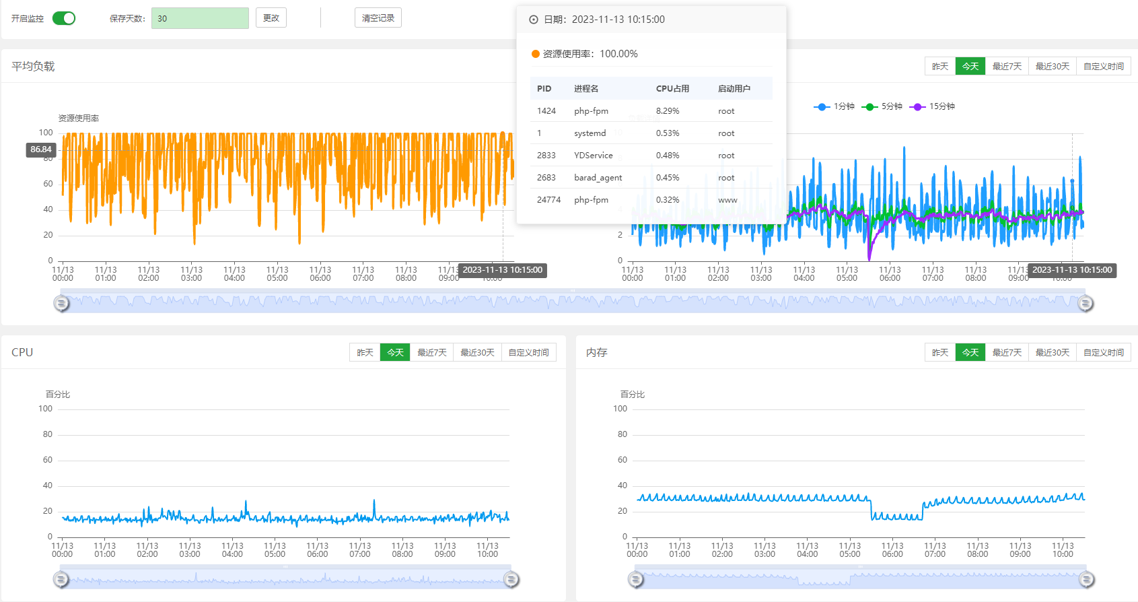The image size is (1138, 602).
Task: Click PID 1424 php-fpm row
Action: tap(651, 111)
